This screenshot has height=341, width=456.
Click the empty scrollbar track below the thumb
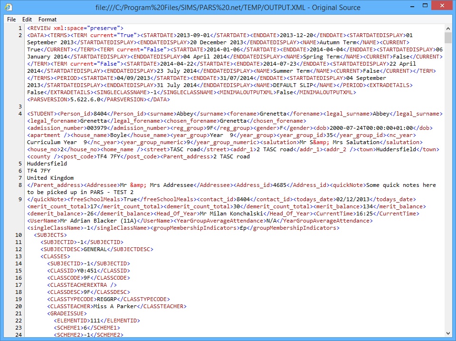pyautogui.click(x=448, y=190)
